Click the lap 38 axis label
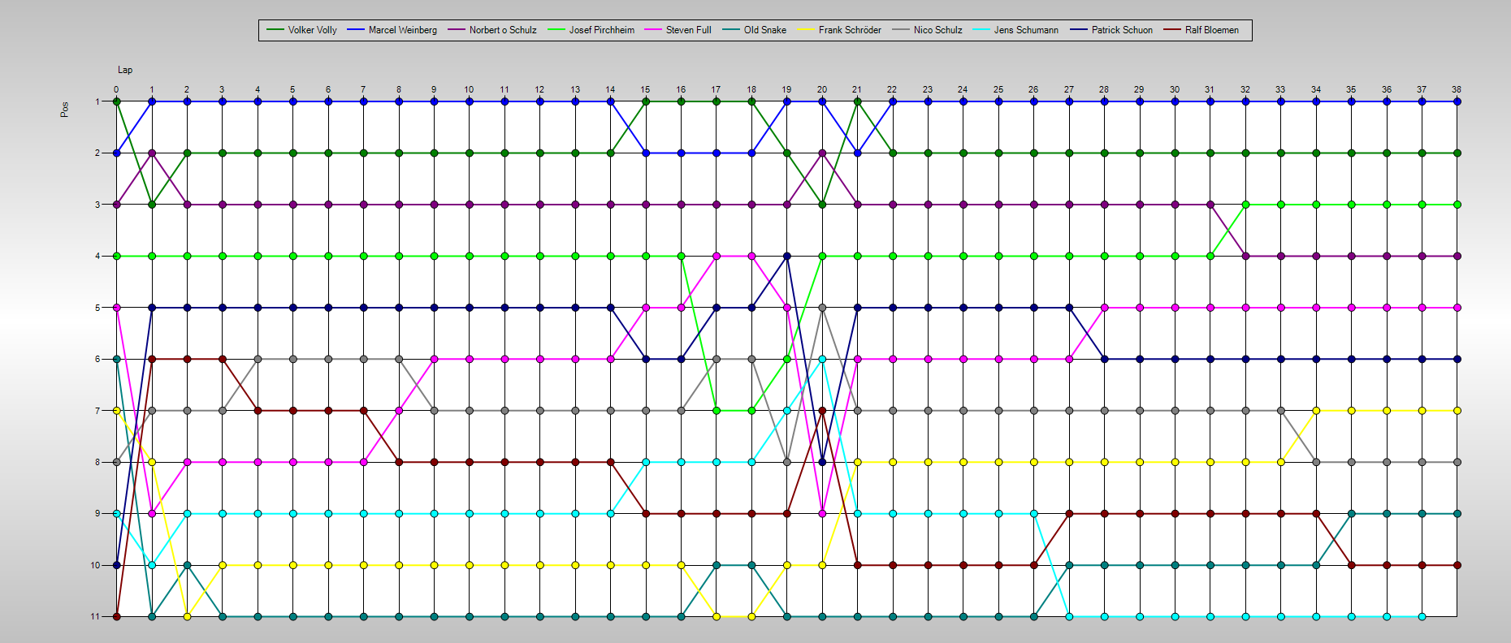1511x643 pixels. click(x=1457, y=89)
